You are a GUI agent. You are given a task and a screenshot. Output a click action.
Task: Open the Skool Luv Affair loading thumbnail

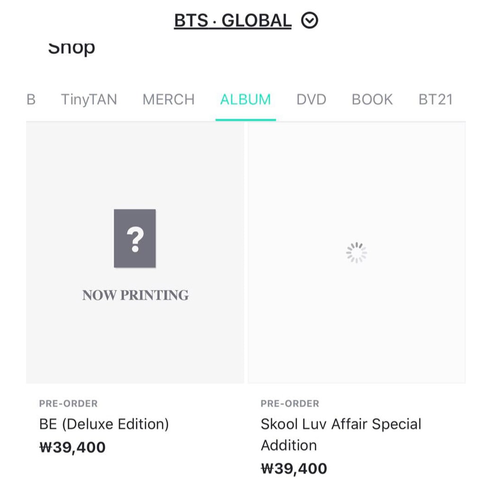point(357,253)
